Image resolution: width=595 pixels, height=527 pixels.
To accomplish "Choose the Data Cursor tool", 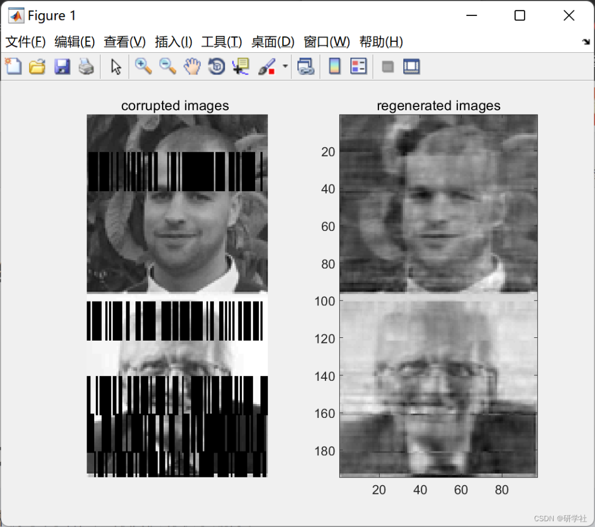I will (241, 67).
